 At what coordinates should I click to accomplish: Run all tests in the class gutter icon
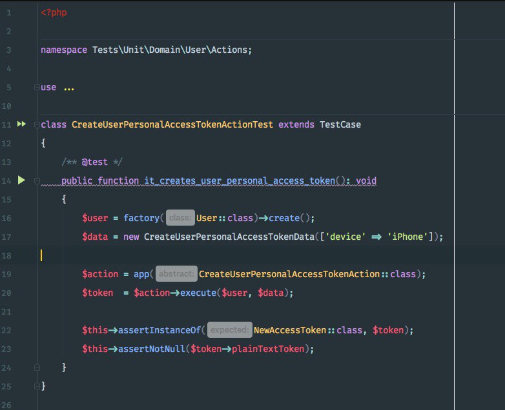tap(21, 124)
